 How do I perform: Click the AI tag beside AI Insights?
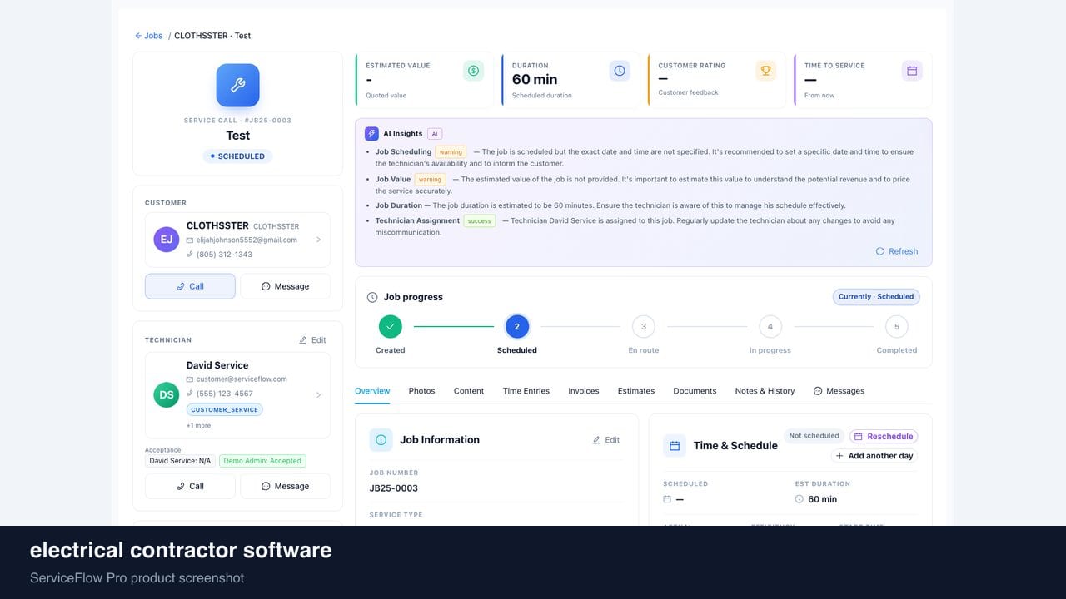[x=434, y=134]
